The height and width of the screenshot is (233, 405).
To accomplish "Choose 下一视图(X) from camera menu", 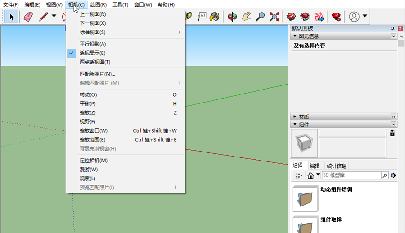I will [x=126, y=23].
